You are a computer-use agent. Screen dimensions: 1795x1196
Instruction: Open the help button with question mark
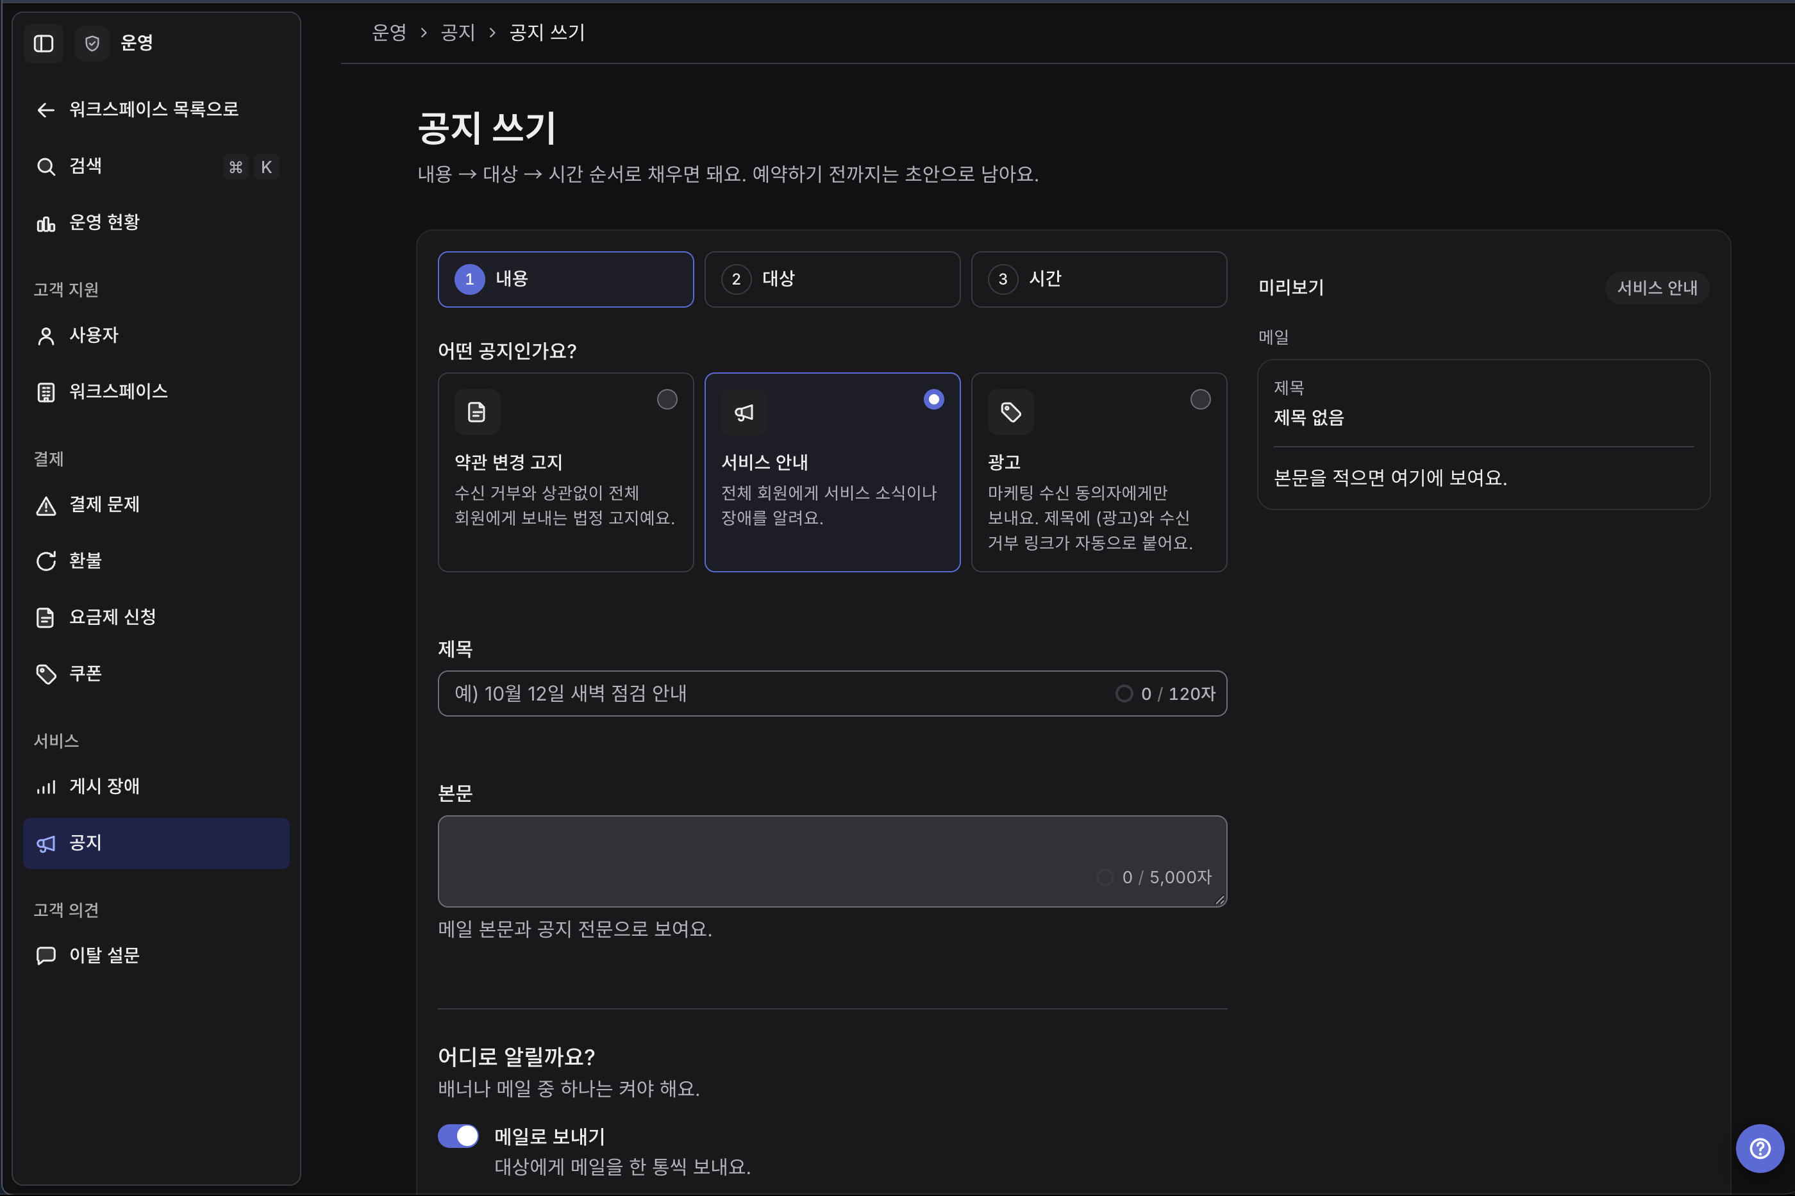click(x=1759, y=1148)
